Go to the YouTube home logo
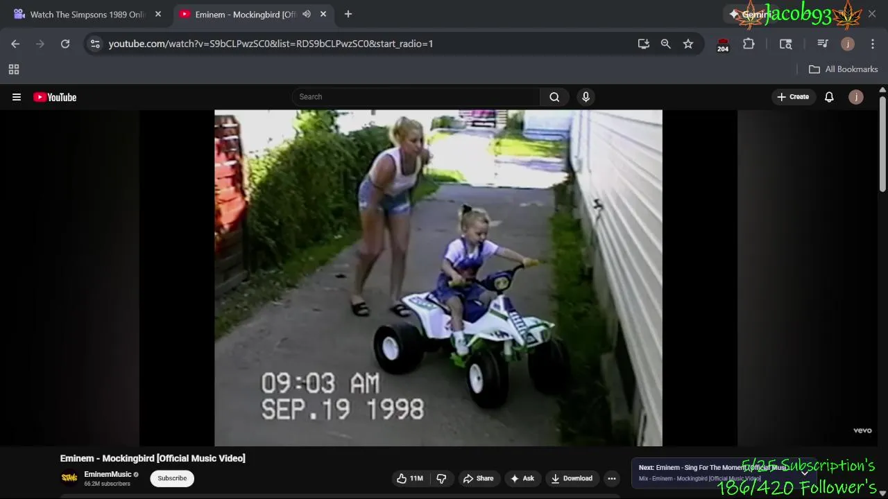The image size is (888, 499). [55, 97]
